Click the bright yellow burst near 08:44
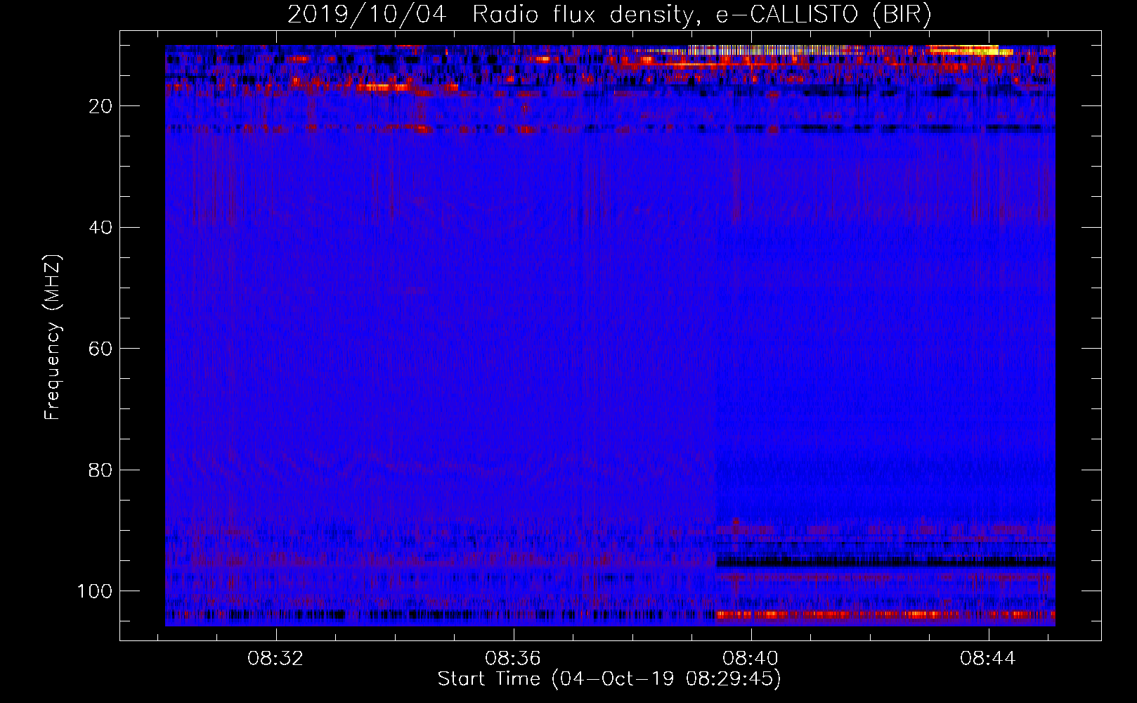The width and height of the screenshot is (1137, 703). pyautogui.click(x=970, y=50)
